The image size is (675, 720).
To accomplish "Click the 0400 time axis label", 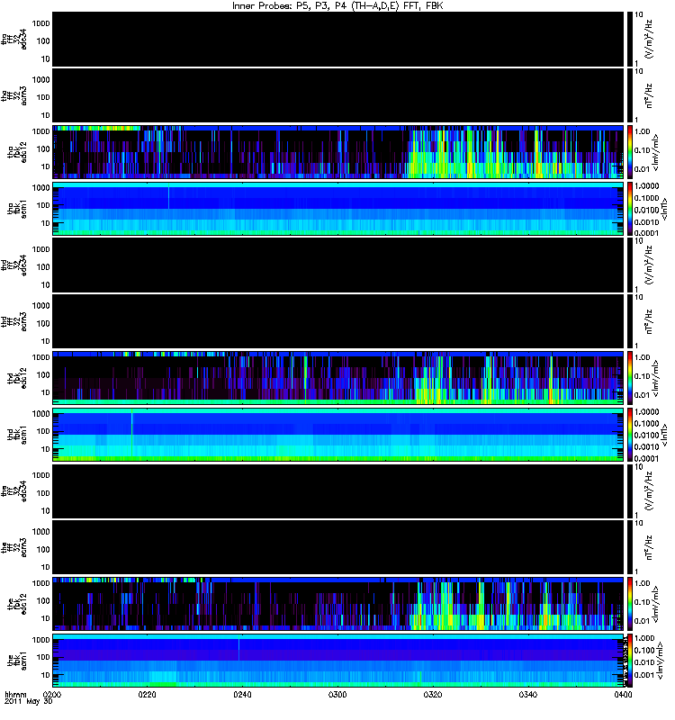I will [623, 694].
